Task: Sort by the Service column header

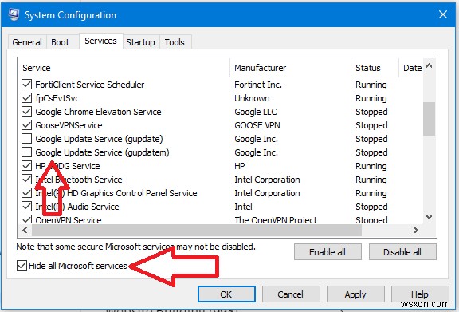Action: [x=124, y=68]
